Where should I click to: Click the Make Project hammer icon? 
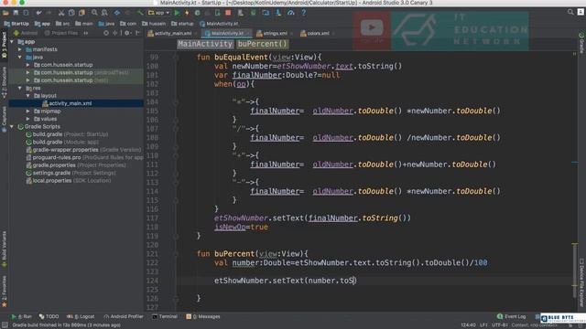[140, 13]
